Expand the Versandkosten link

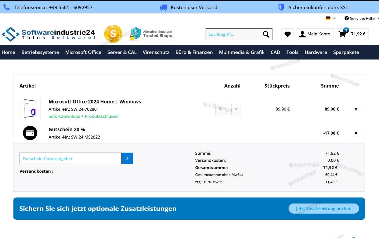pos(37,171)
